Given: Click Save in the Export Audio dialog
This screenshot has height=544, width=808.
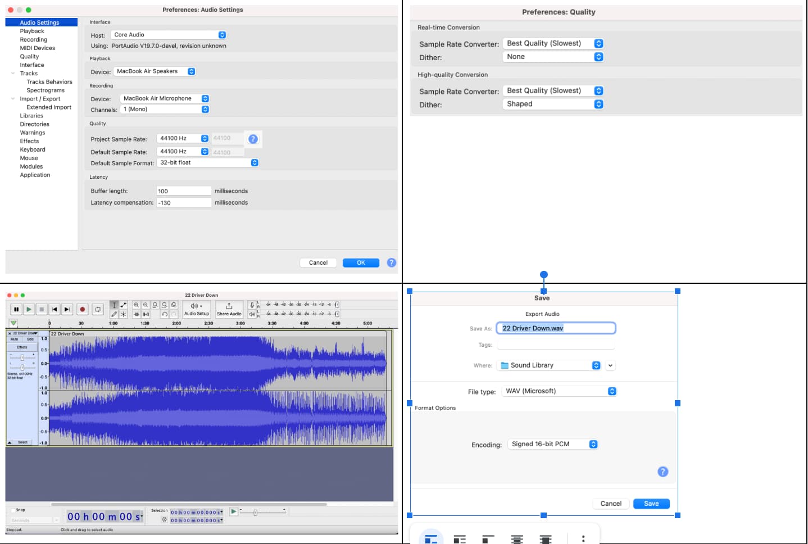Looking at the screenshot, I should pos(651,503).
